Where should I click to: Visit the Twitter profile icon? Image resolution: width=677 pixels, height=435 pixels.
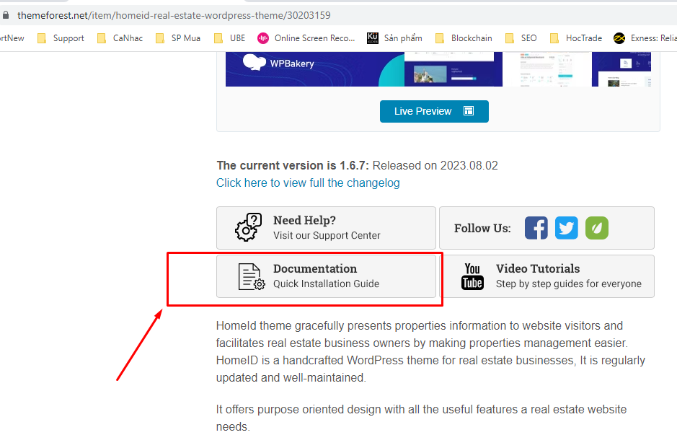click(x=567, y=228)
